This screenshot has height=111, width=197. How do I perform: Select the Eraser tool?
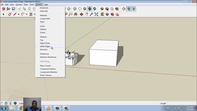tap(10, 14)
